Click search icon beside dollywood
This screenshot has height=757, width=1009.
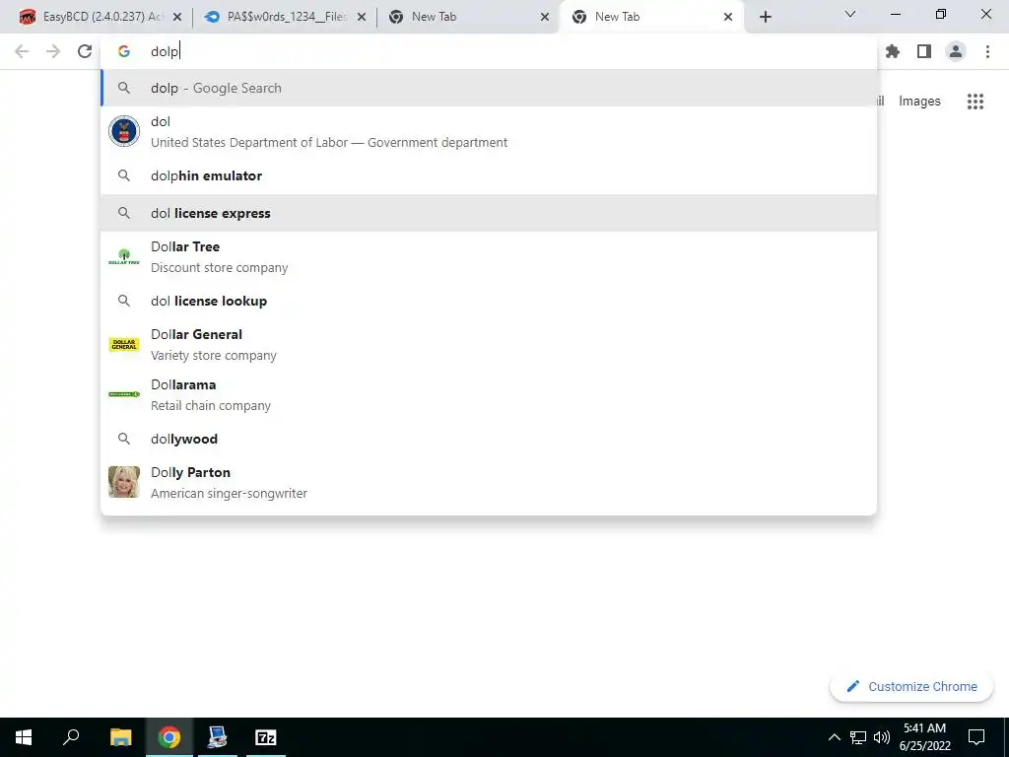[x=124, y=439]
